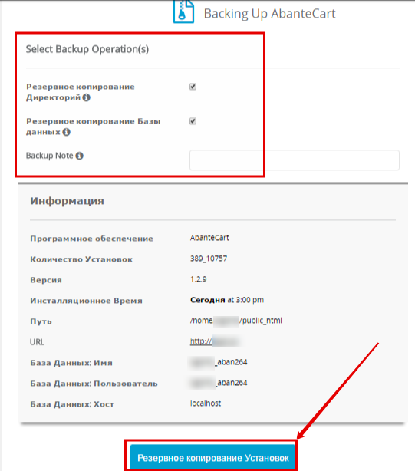Click the База Данных: Имя label
Viewport: 415px width, 471px height.
click(x=71, y=363)
